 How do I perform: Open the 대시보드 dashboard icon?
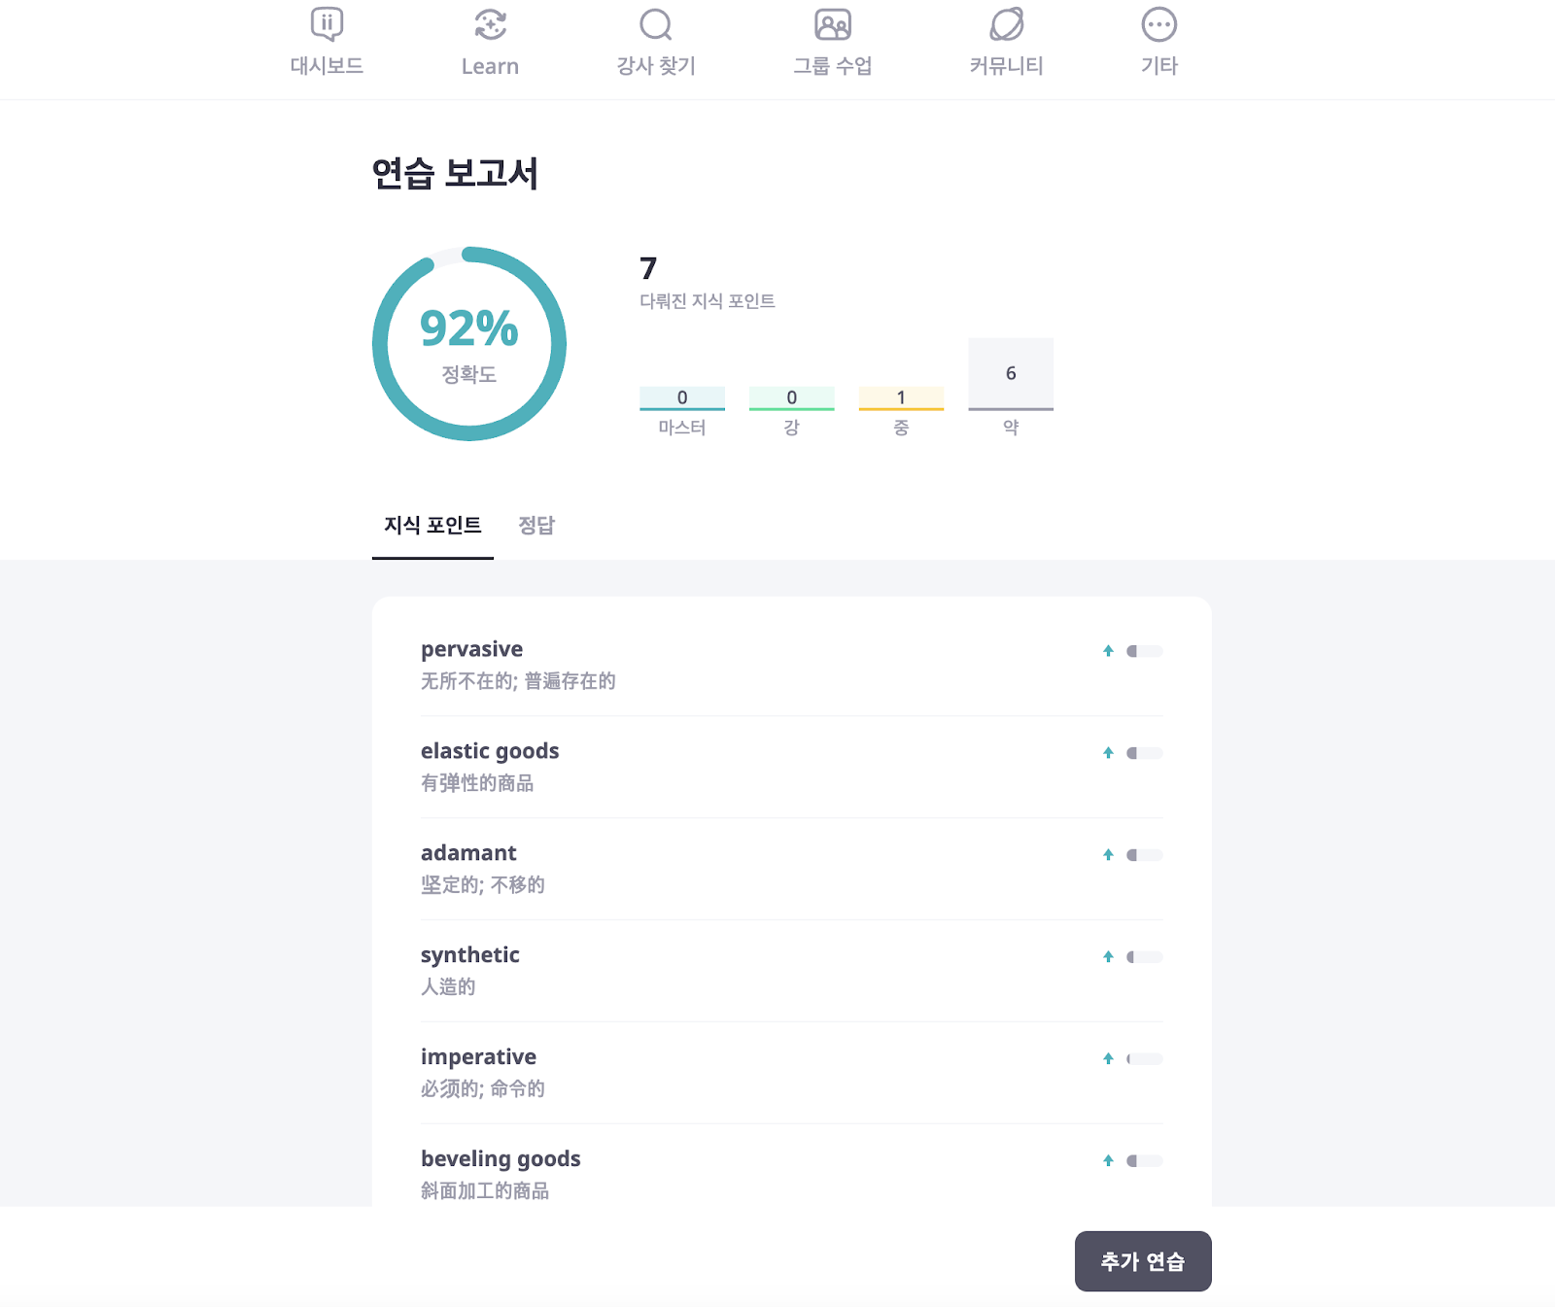click(x=327, y=25)
